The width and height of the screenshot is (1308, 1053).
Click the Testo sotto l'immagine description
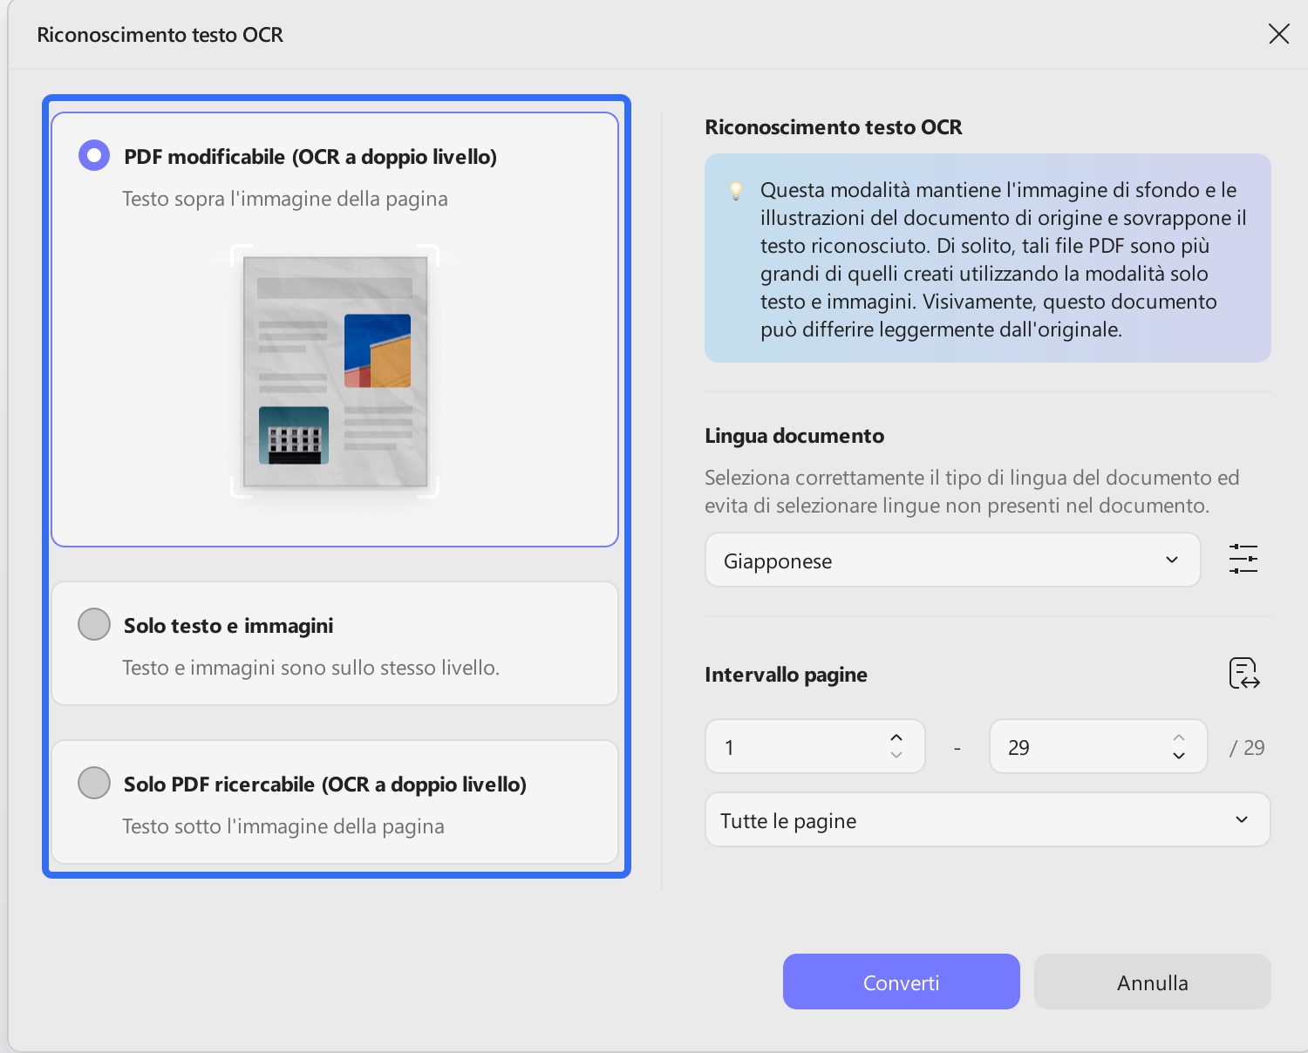point(283,826)
